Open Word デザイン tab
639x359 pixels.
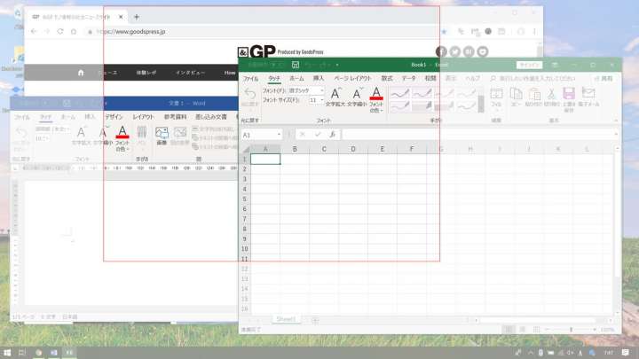pos(114,117)
